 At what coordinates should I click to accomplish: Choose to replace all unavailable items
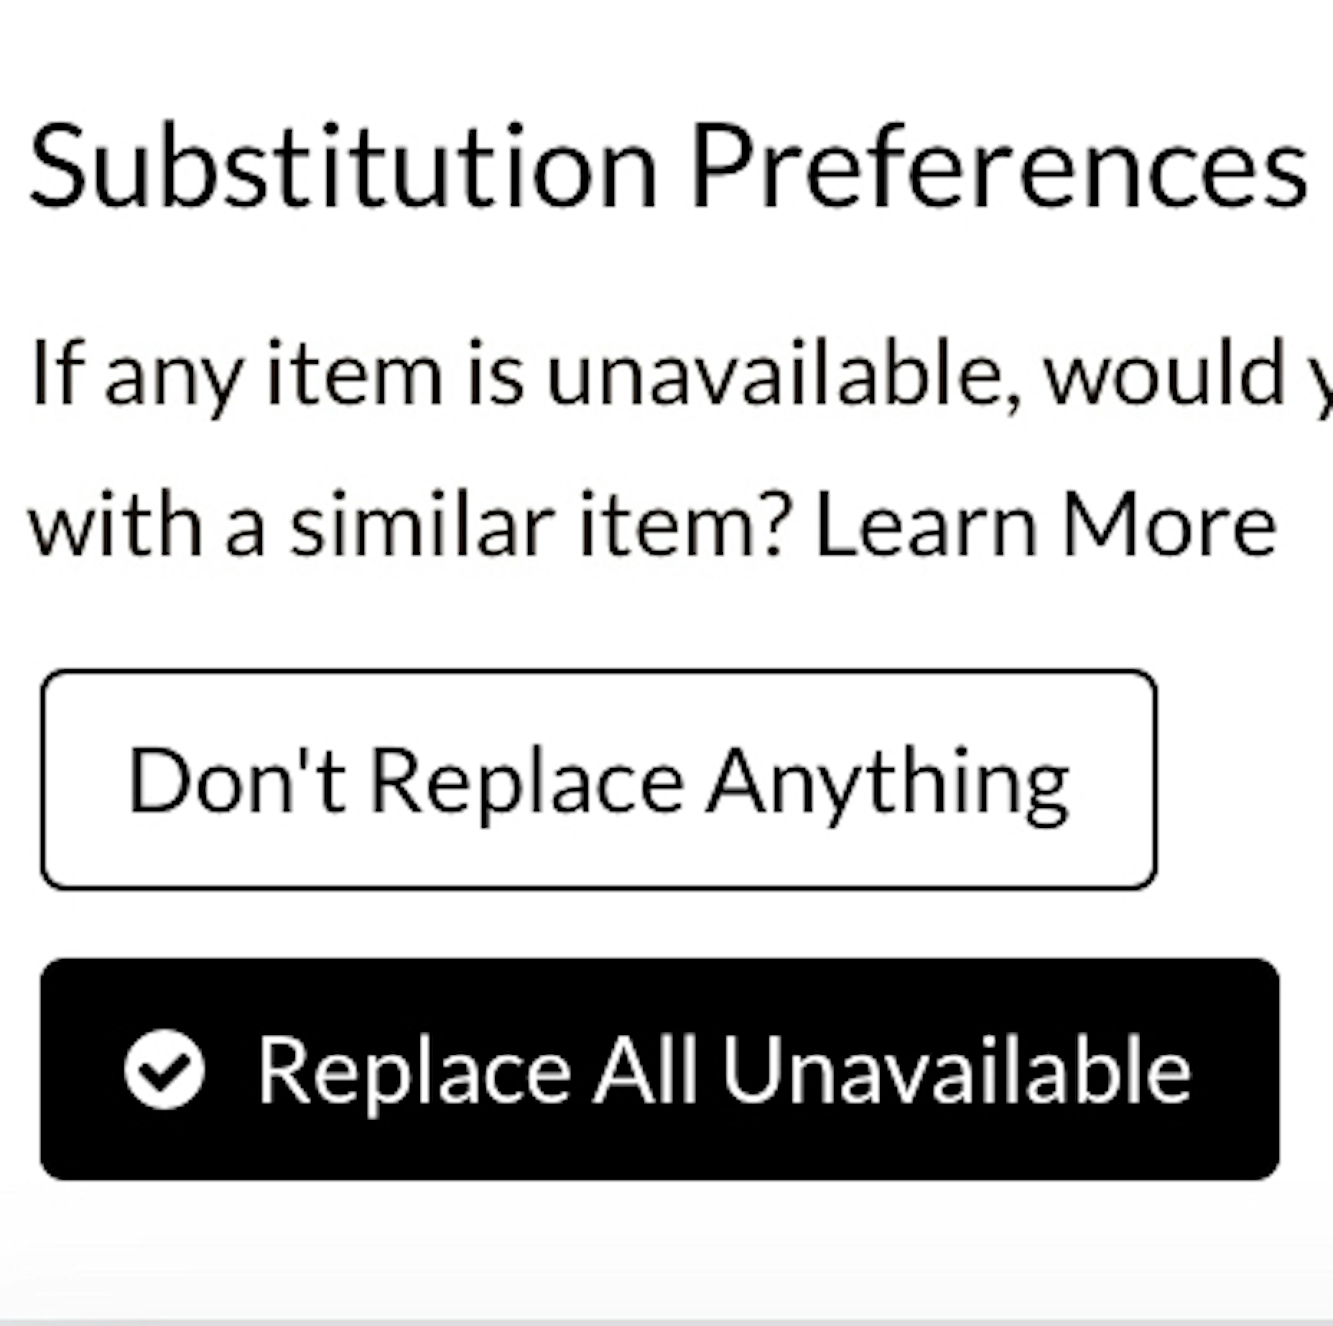[x=659, y=1069]
